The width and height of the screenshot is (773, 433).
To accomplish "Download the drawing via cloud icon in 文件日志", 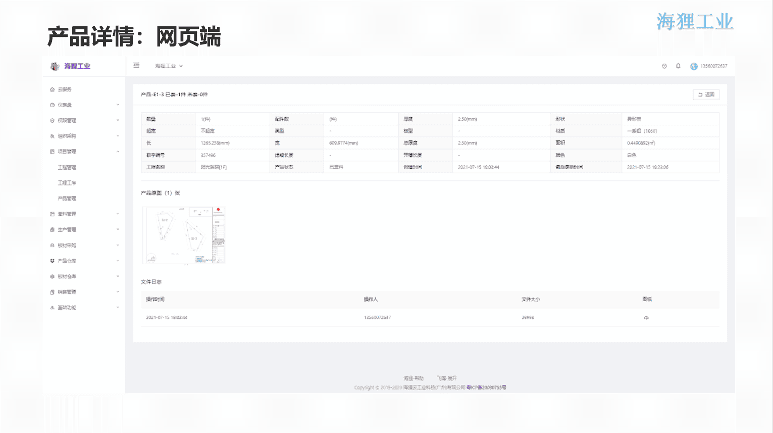I will (x=646, y=318).
